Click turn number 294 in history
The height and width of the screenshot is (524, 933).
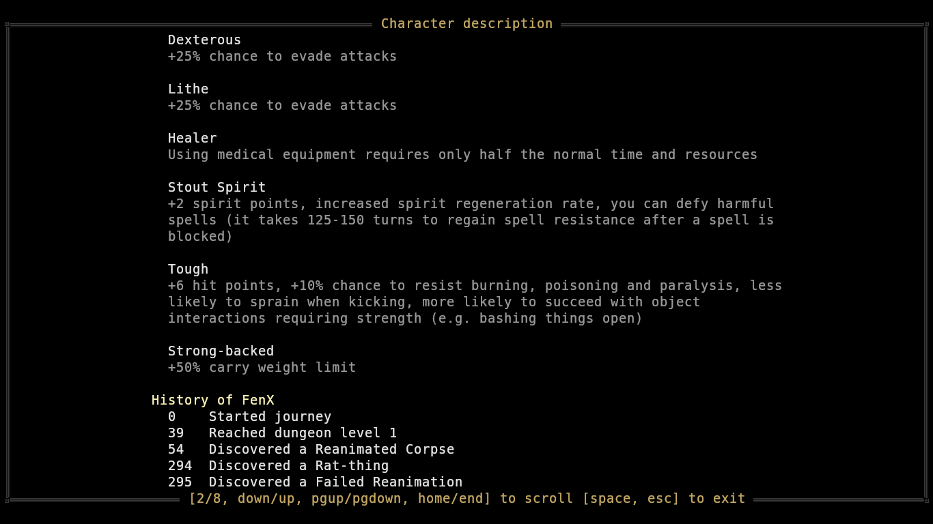point(180,466)
